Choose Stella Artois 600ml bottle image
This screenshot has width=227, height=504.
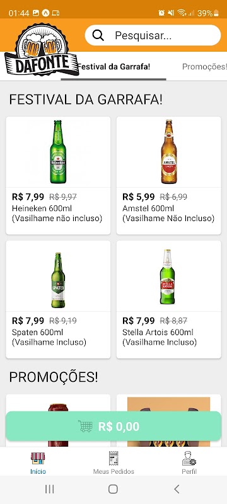168,277
